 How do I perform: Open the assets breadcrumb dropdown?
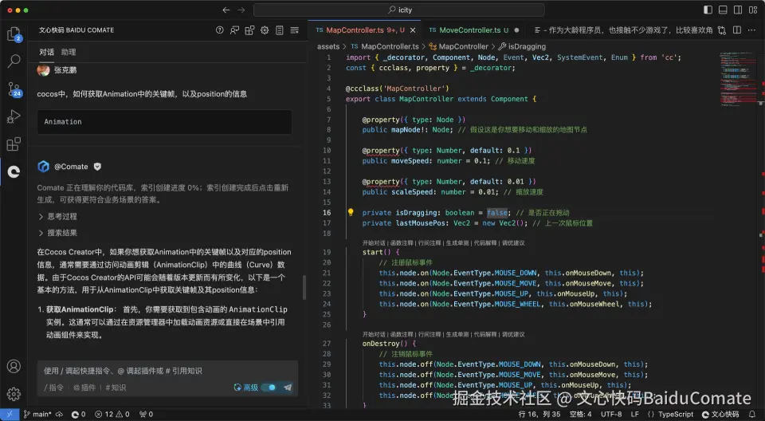(x=328, y=46)
